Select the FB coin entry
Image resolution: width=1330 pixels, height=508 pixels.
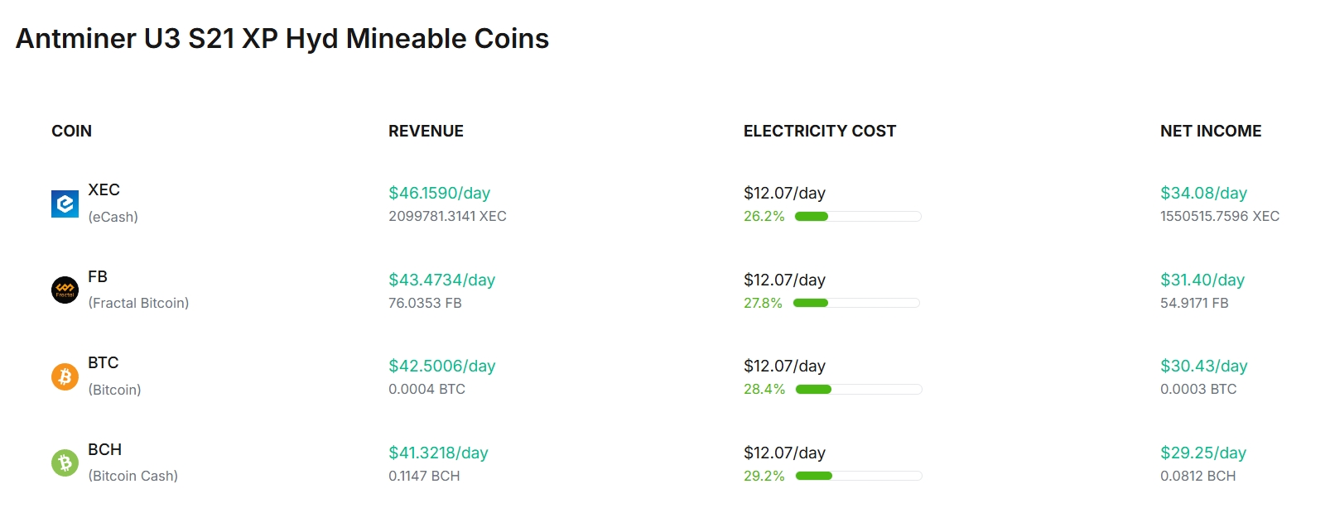(x=99, y=276)
